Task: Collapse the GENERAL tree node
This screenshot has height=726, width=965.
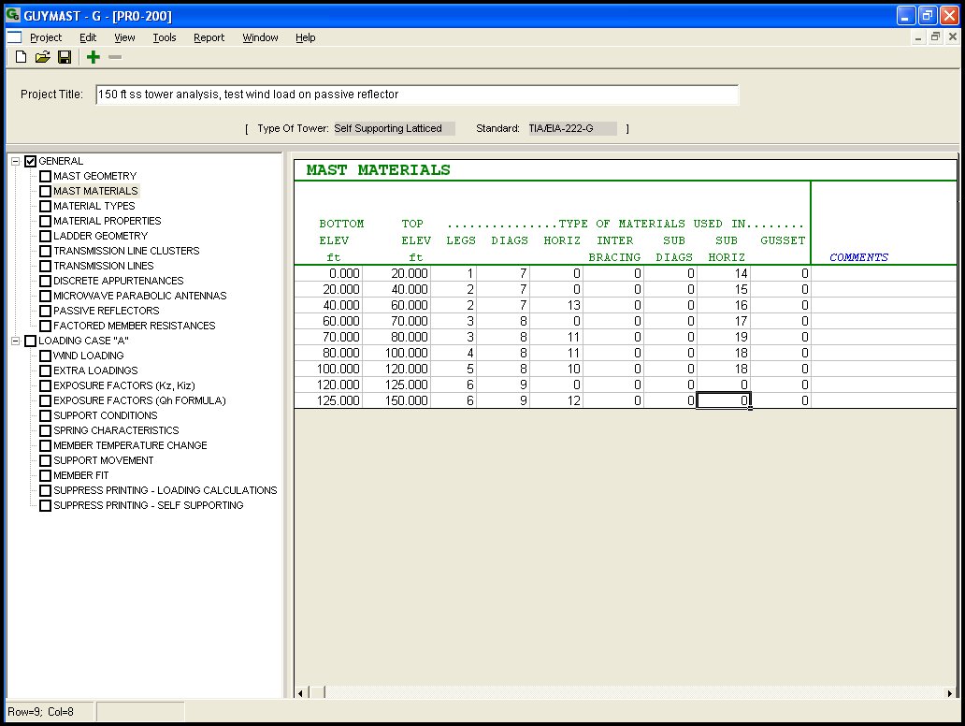Action: pyautogui.click(x=15, y=161)
